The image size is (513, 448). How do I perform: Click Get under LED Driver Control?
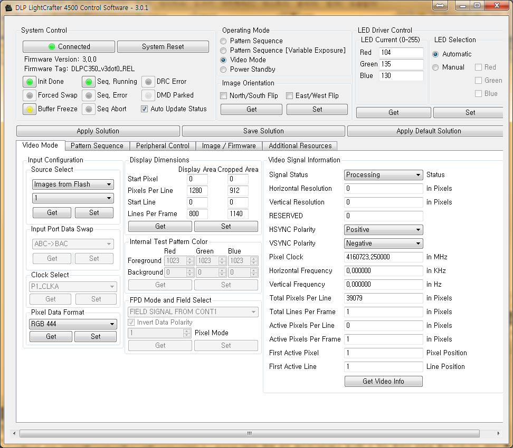394,112
